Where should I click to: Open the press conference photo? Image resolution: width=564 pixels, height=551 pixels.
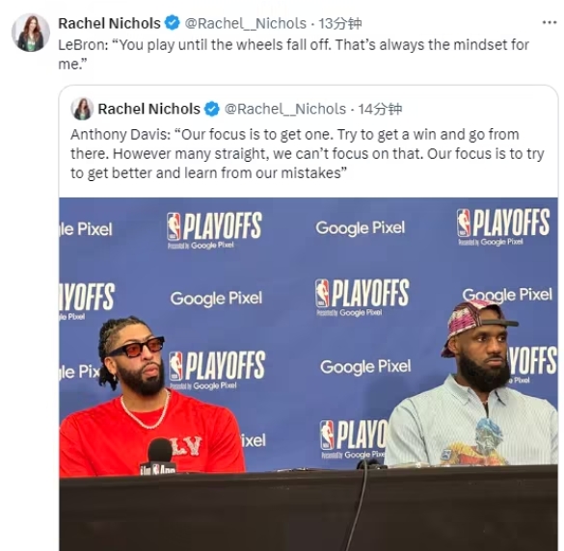coord(309,374)
